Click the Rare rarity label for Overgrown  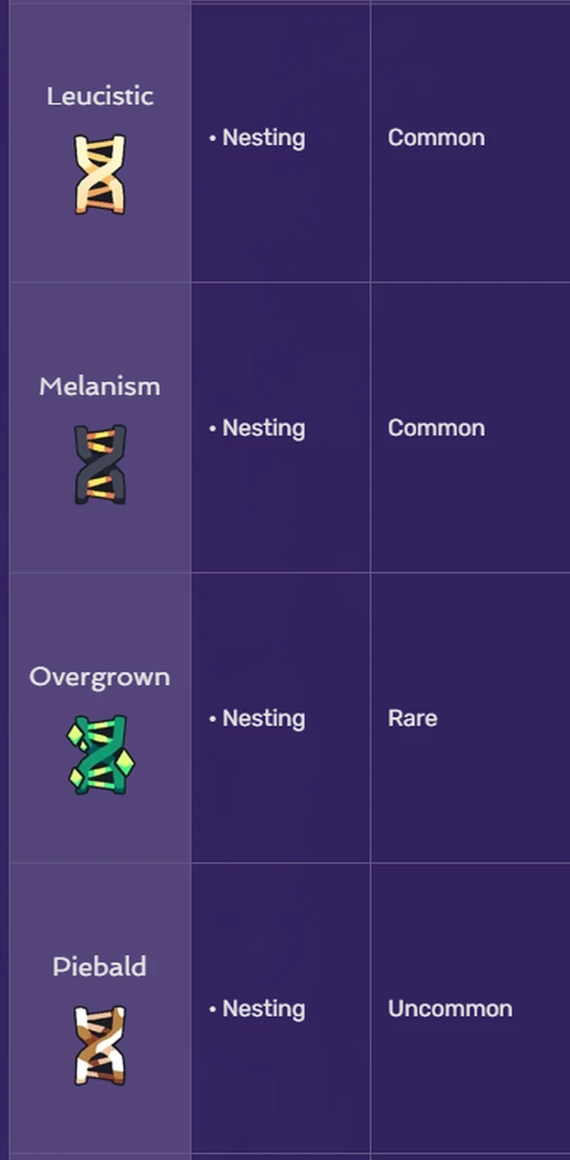click(412, 719)
